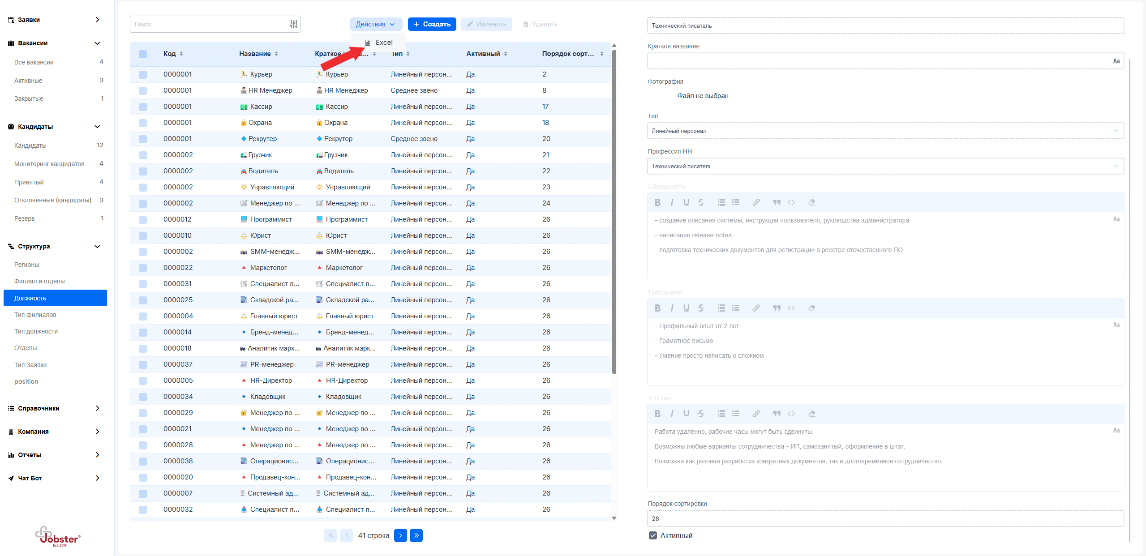
Task: Open the Действия actions button
Action: tap(375, 24)
